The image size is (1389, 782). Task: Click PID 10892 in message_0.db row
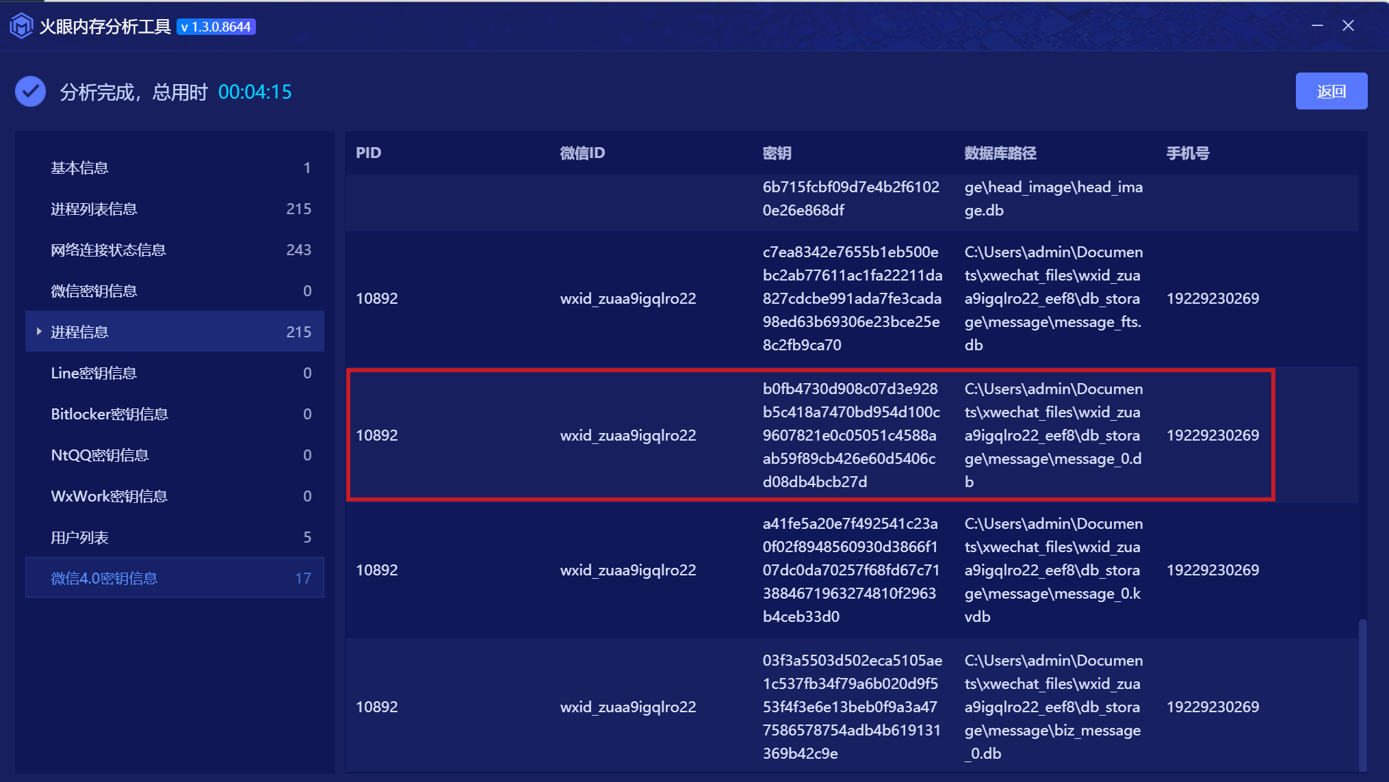pos(377,435)
